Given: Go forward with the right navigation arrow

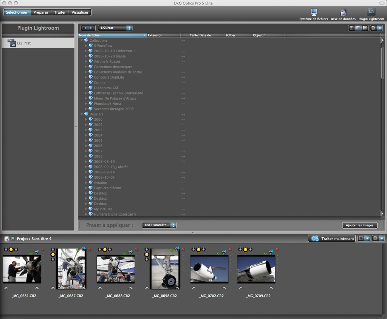Looking at the screenshot, I should [x=91, y=28].
